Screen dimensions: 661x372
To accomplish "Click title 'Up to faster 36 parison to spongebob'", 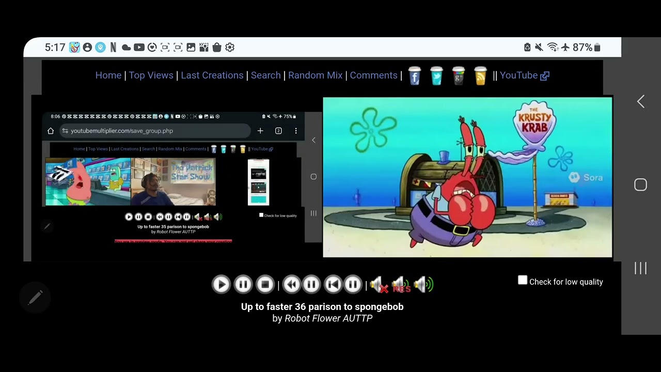I will (x=322, y=306).
